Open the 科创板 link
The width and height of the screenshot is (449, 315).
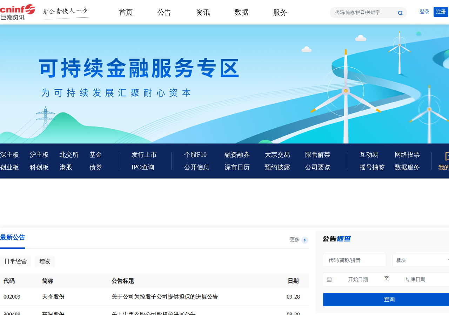[39, 167]
